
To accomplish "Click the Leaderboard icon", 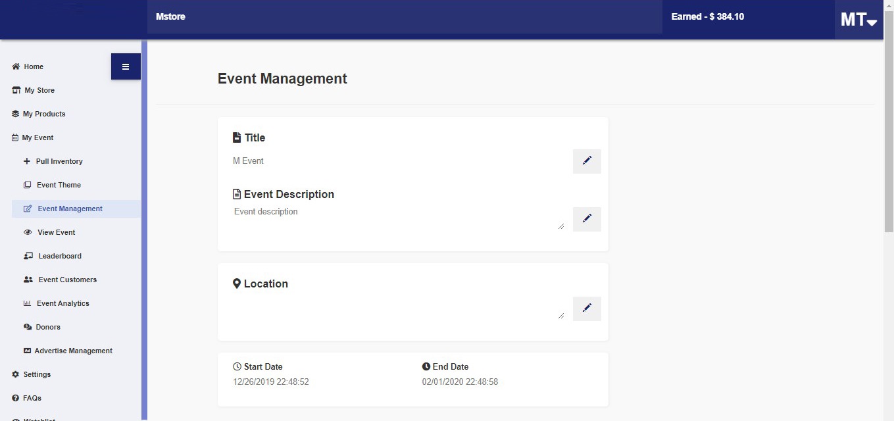I will click(28, 256).
